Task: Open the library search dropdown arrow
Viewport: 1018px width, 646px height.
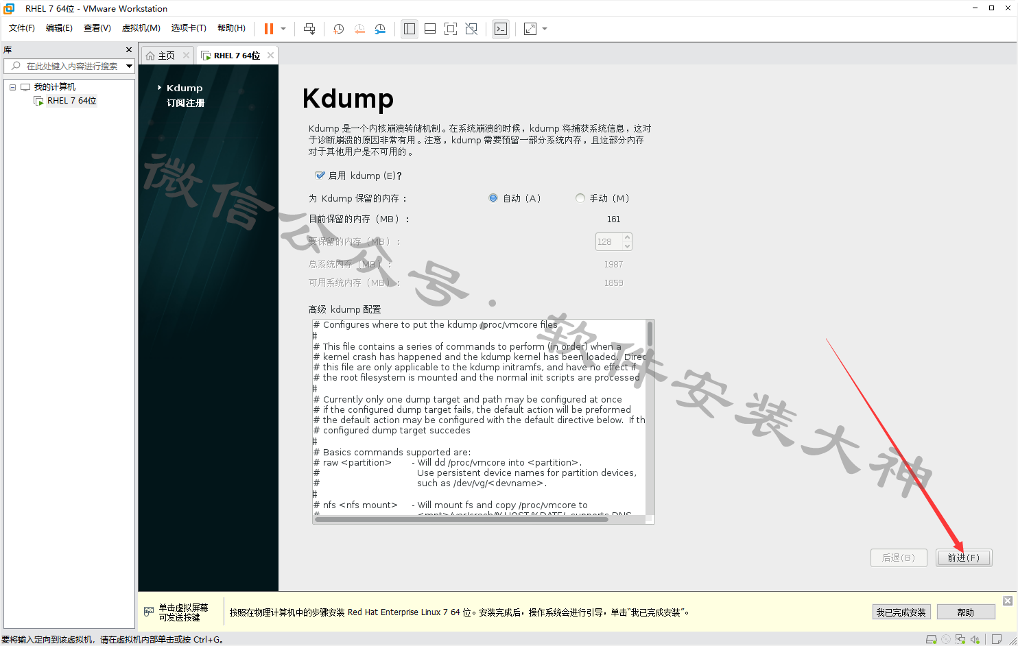Action: pyautogui.click(x=129, y=66)
